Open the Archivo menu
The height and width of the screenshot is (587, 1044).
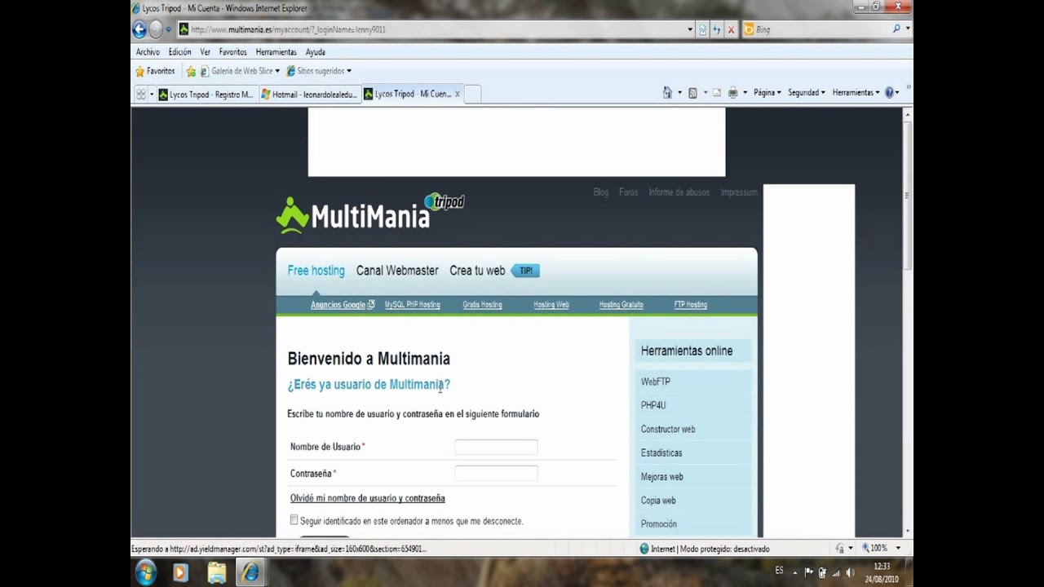coord(148,51)
